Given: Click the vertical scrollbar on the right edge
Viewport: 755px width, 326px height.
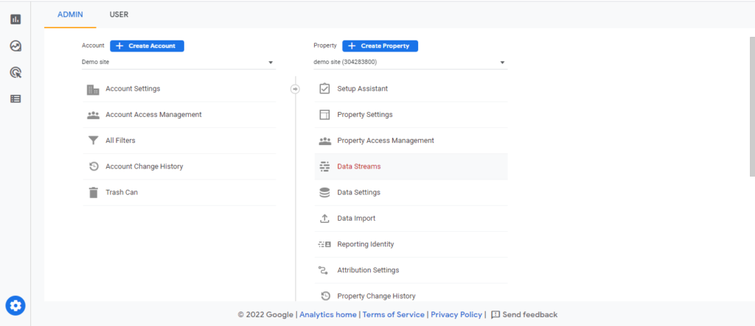Looking at the screenshot, I should (x=753, y=106).
